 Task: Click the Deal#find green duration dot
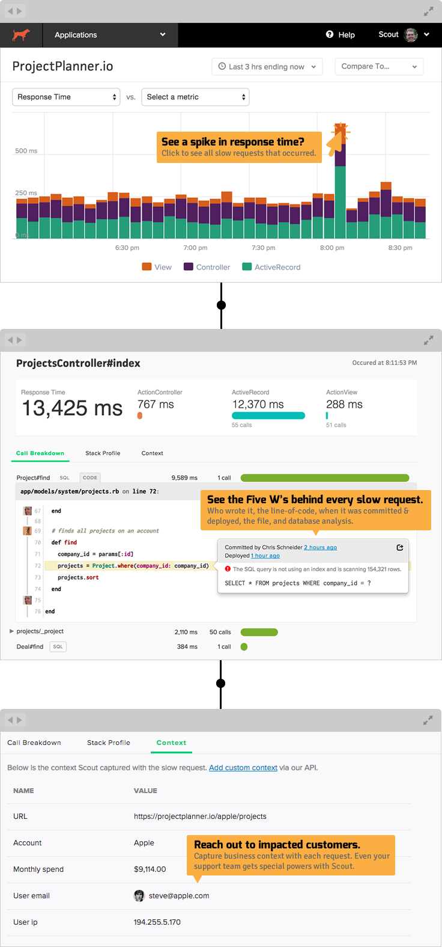click(244, 647)
